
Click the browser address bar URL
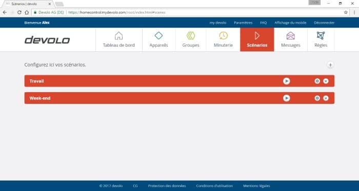pos(117,12)
